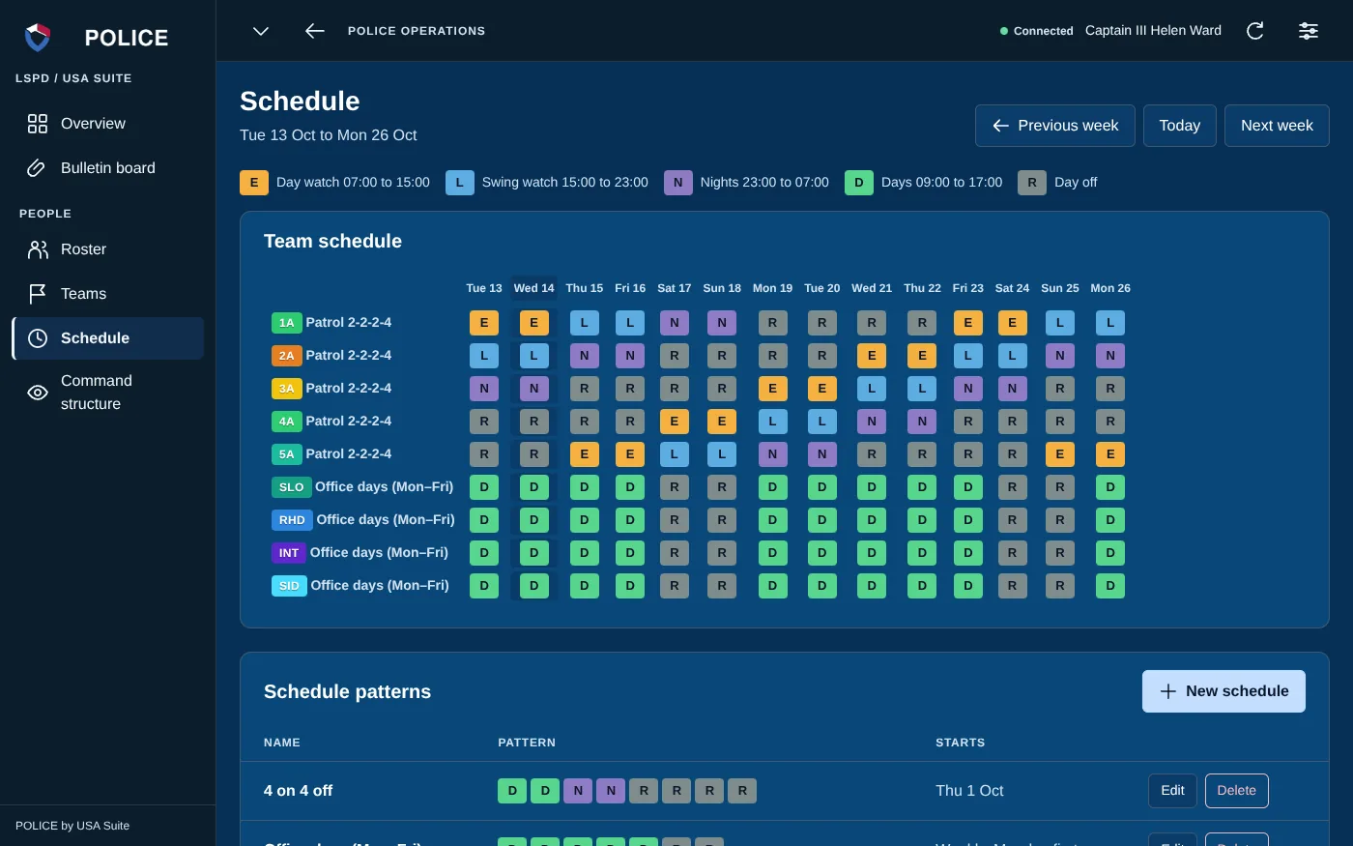The width and height of the screenshot is (1353, 846).
Task: Select the 4A team badge
Action: click(287, 422)
